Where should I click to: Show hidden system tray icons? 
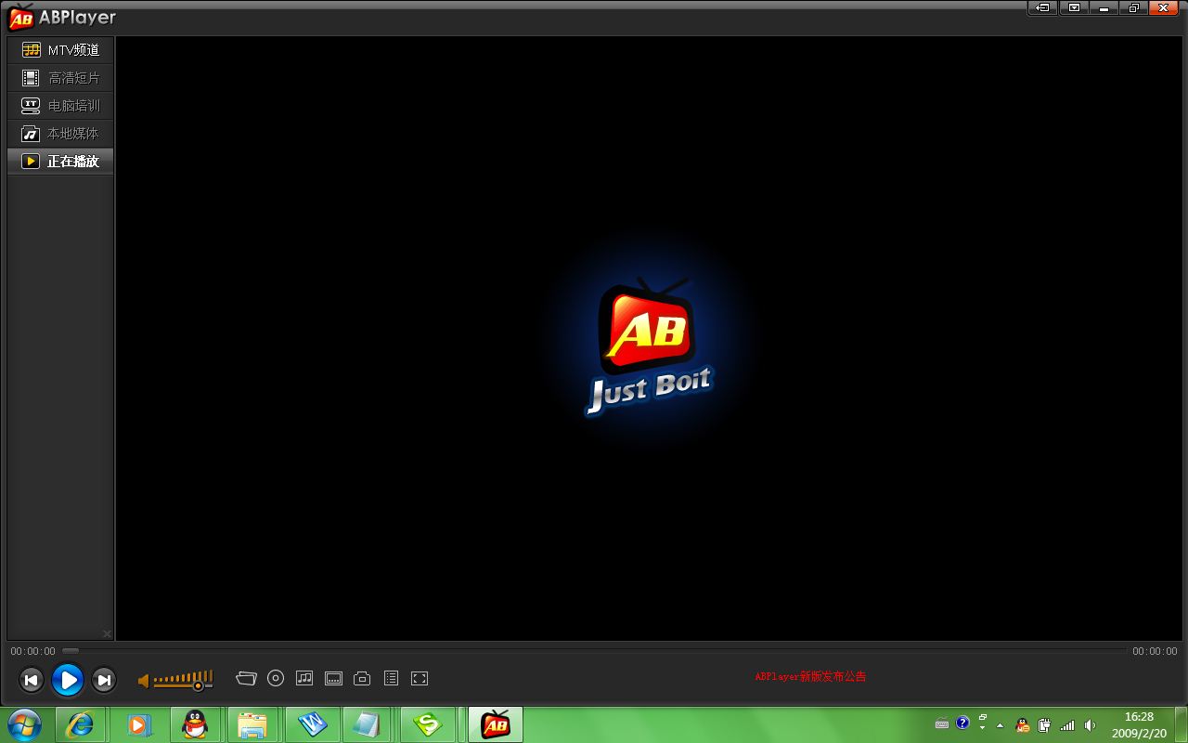[x=1000, y=725]
